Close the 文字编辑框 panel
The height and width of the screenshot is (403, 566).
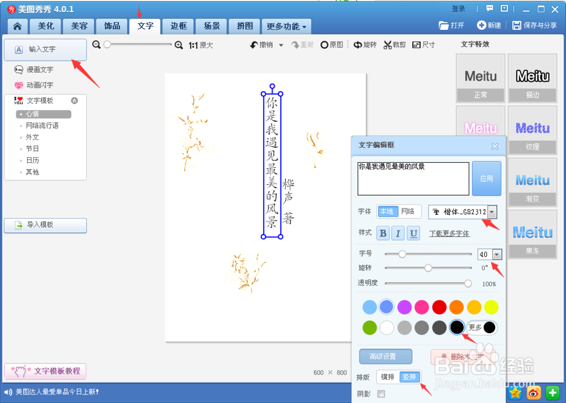coord(495,146)
